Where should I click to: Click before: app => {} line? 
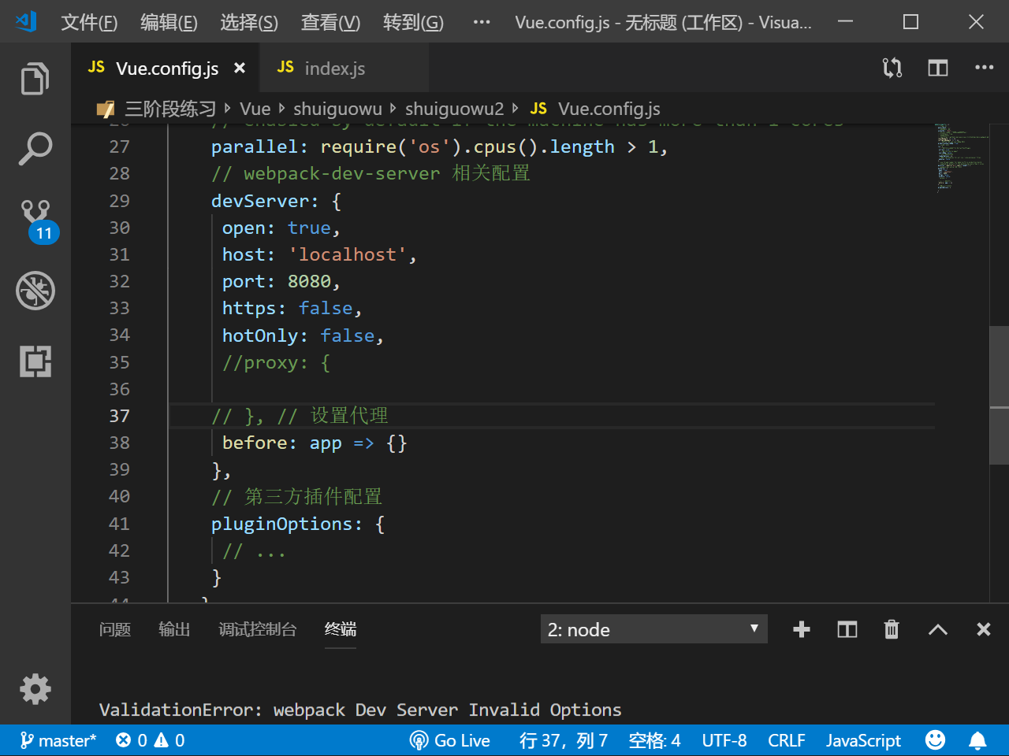click(x=315, y=443)
